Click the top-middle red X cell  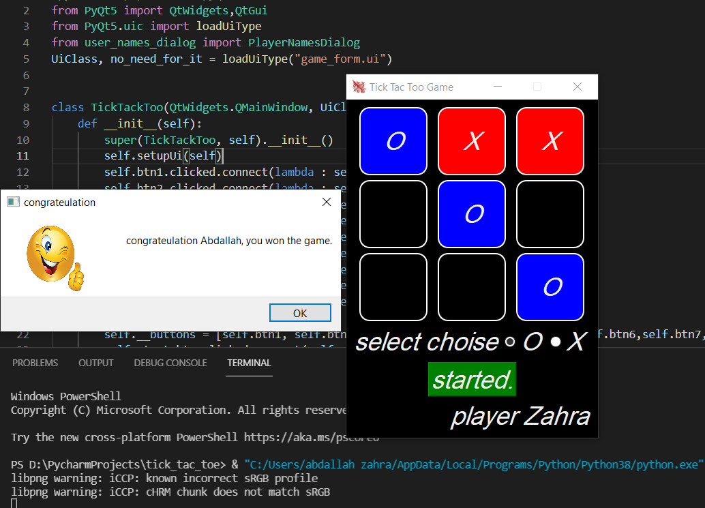coord(472,140)
